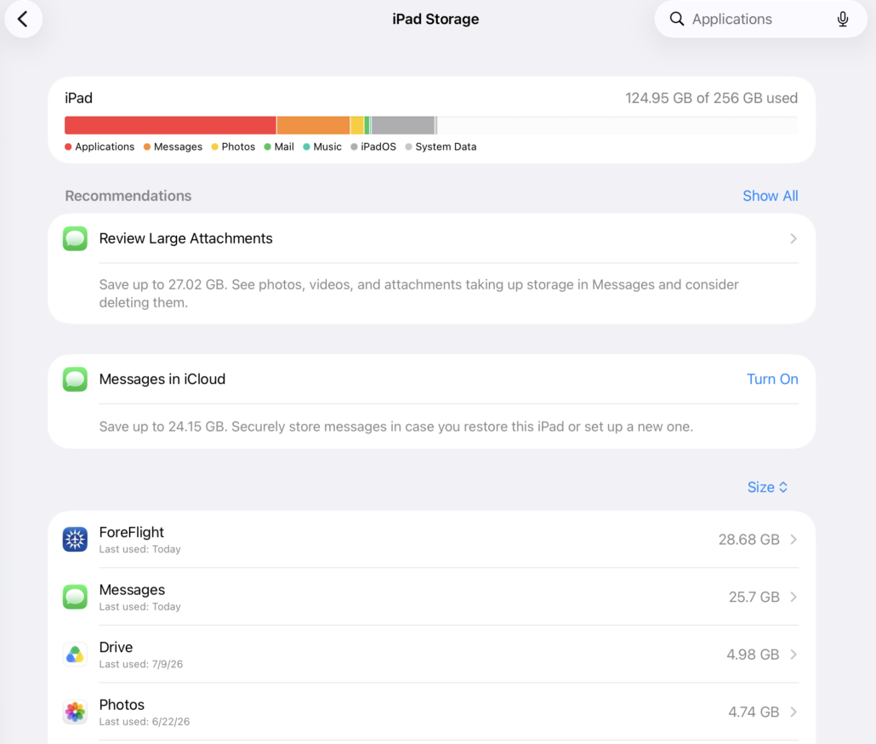
Task: Tap the Messages app icon in list
Action: coord(75,597)
